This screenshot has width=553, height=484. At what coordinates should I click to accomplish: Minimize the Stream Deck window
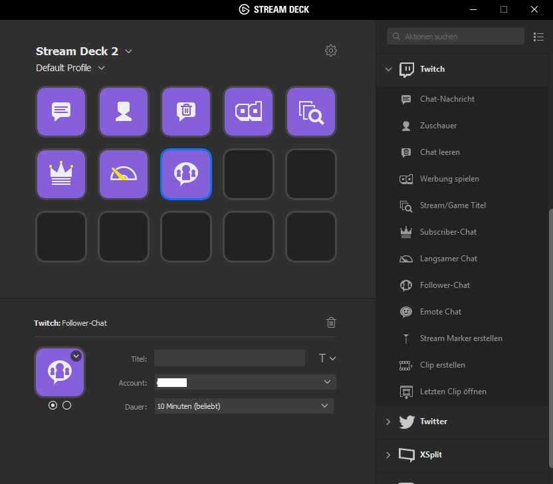pyautogui.click(x=473, y=9)
